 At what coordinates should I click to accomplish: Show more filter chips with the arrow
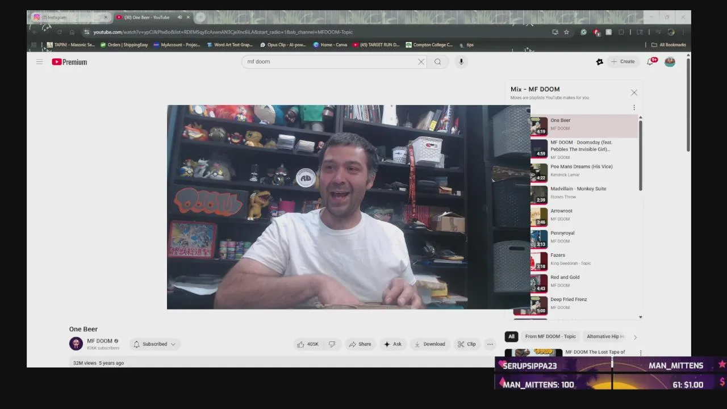tap(635, 337)
